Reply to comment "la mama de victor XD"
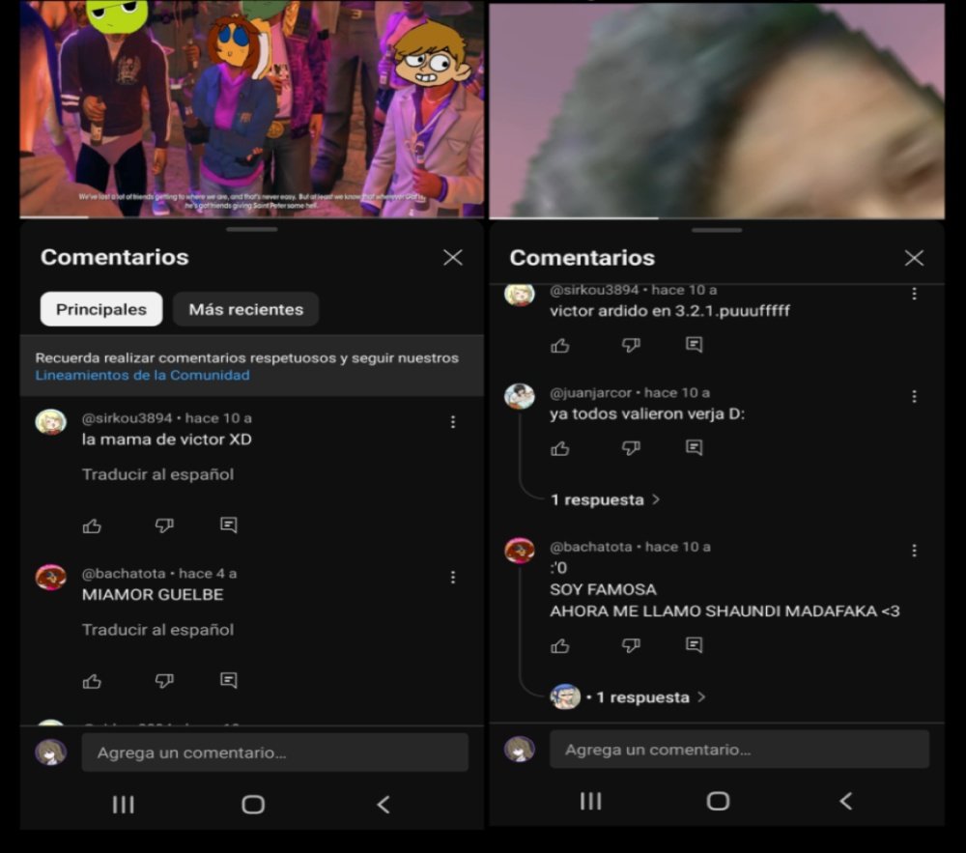This screenshot has width=966, height=853. 229,525
